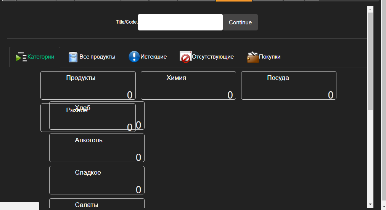Open the Покупки tab
This screenshot has height=210, width=386.
point(264,57)
